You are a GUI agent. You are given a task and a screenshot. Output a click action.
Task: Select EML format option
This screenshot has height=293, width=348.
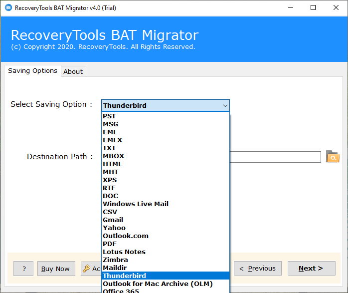pos(166,132)
